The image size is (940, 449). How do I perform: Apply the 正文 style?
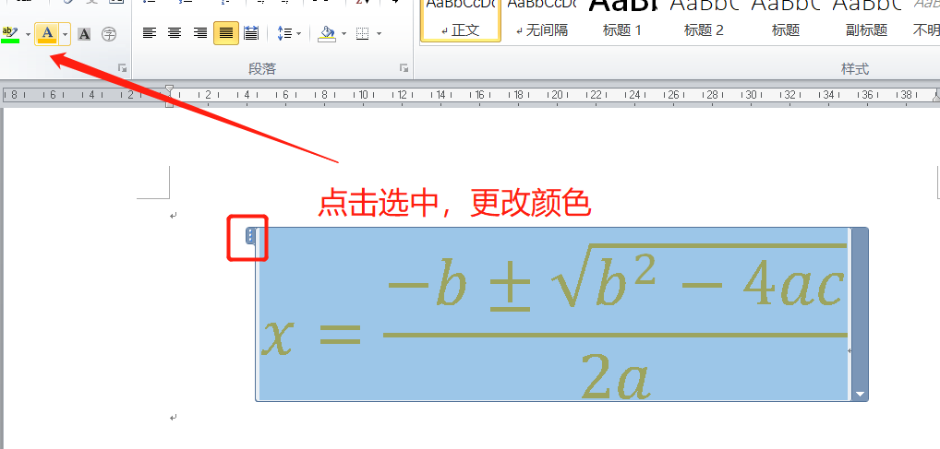pyautogui.click(x=461, y=20)
